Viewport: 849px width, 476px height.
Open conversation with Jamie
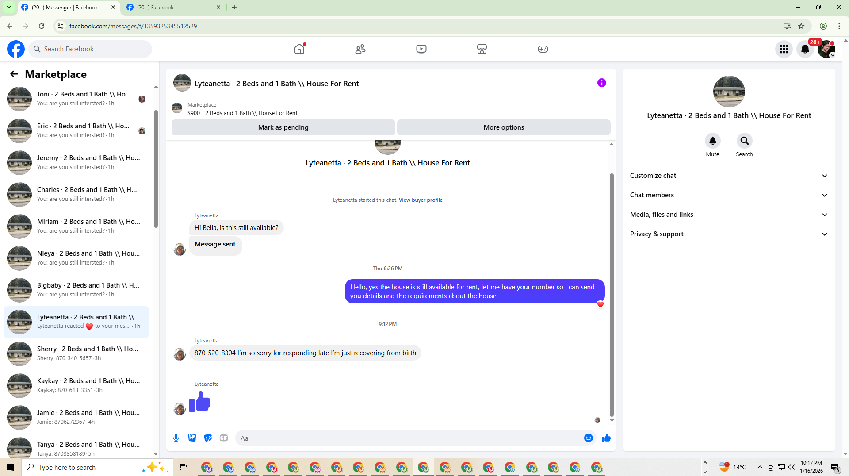(76, 417)
